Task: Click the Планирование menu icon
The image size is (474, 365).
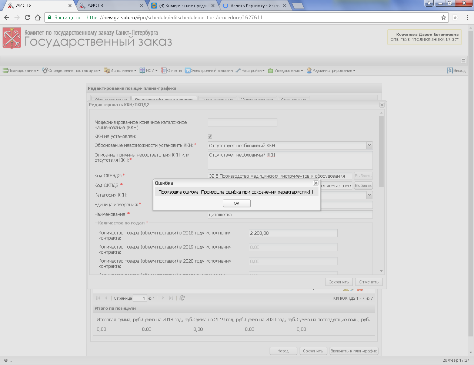Action: pyautogui.click(x=5, y=70)
